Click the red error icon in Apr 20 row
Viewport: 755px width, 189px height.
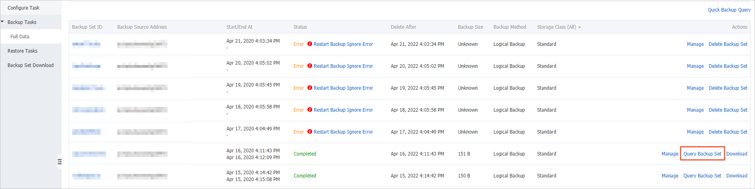tap(310, 66)
